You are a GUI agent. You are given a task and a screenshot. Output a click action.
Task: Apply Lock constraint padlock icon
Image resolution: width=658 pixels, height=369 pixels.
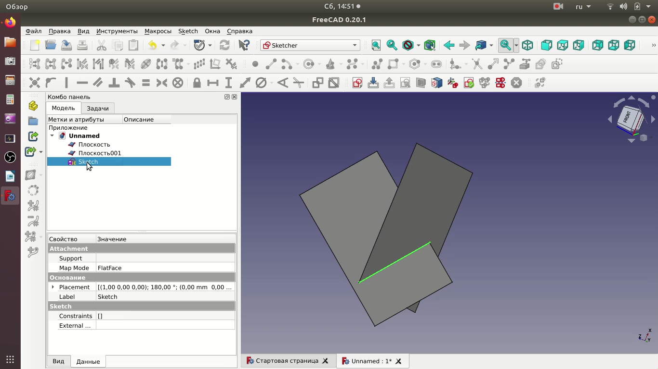click(x=197, y=83)
